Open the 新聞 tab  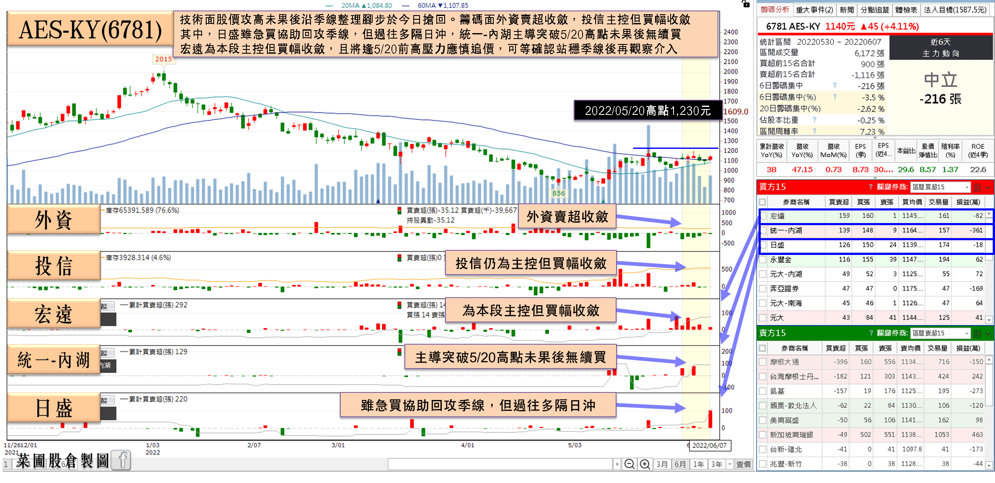[x=847, y=10]
